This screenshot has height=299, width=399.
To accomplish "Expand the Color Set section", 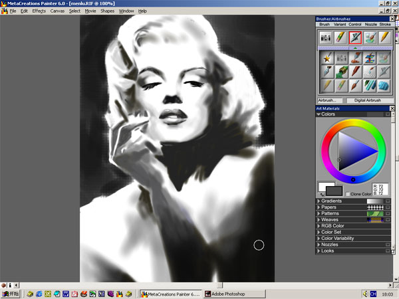I will tap(319, 232).
